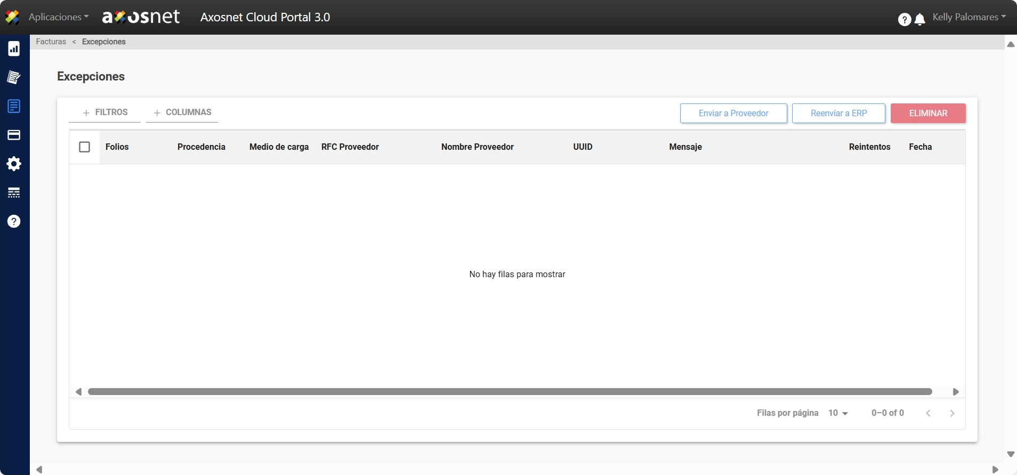Open the COLUMNAS selector
Screen dimensions: 1017x475
182,112
